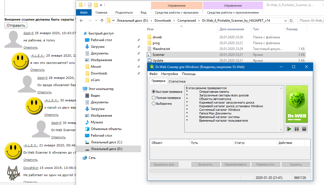This screenshot has height=185, width=324.
Task: Expand Quick Access toolbar customize arrow
Action: tap(101, 5)
